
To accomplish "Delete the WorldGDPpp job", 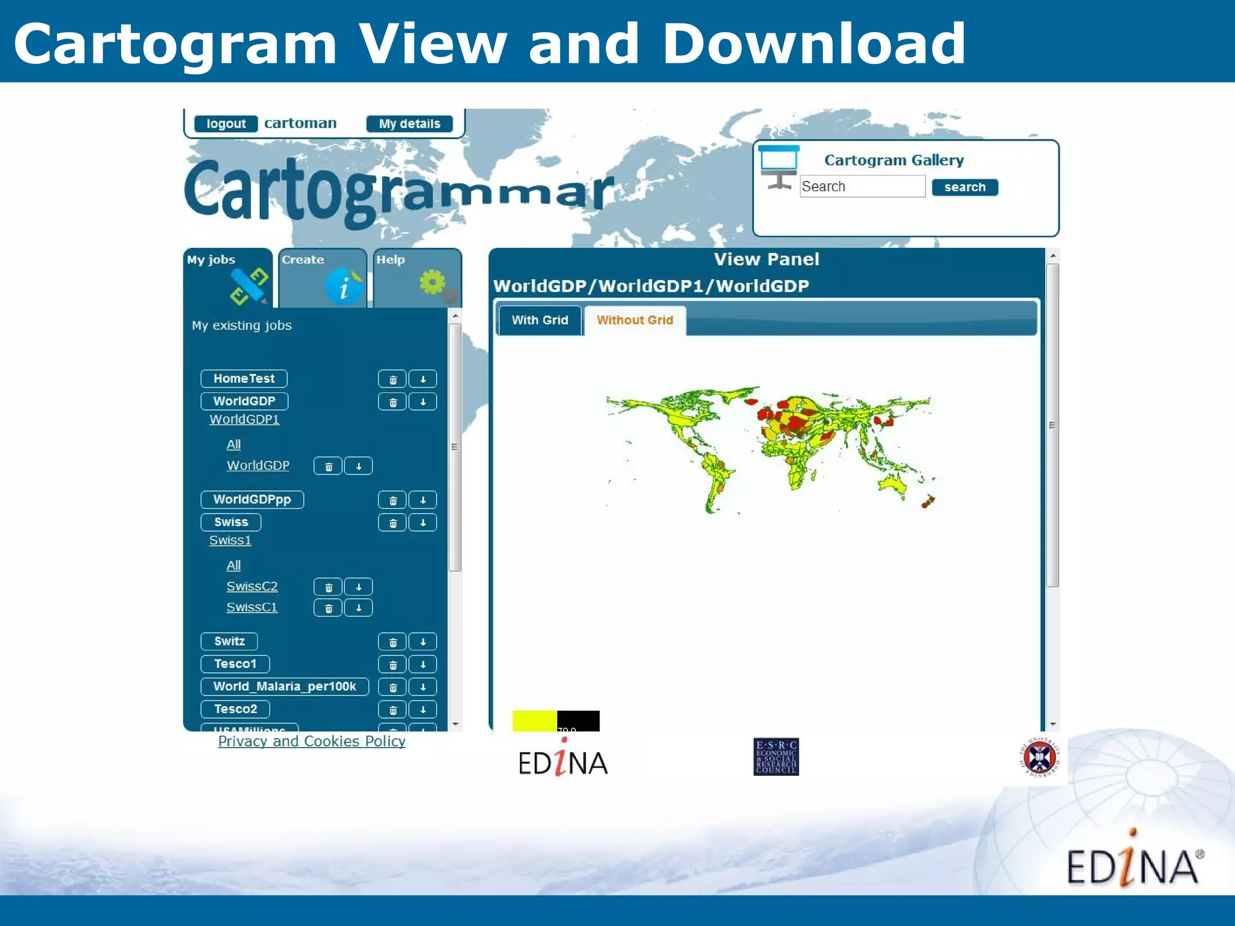I will pos(393,500).
